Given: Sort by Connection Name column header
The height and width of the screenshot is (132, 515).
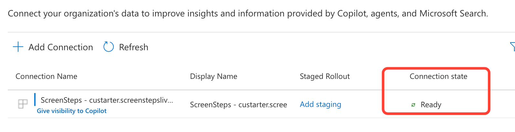Looking at the screenshot, I should [46, 76].
